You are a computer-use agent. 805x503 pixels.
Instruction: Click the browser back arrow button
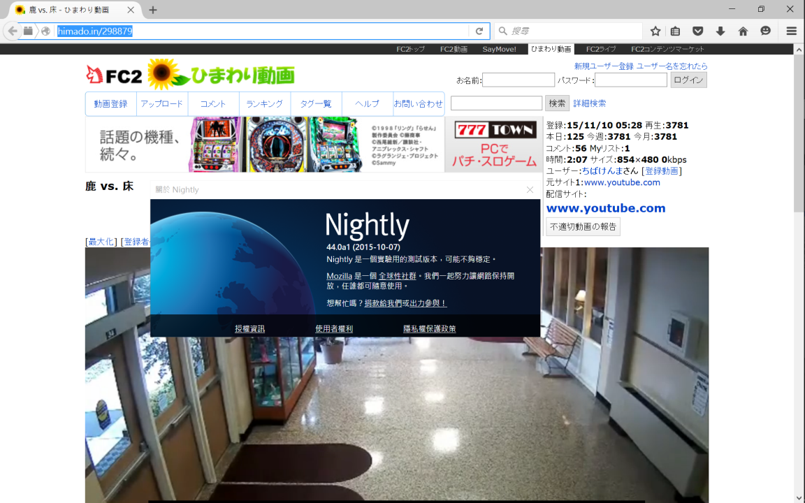coord(12,31)
